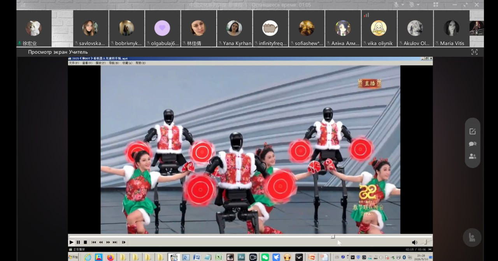The image size is (498, 261).
Task: Switch to grid layout view icon
Action: click(x=436, y=5)
